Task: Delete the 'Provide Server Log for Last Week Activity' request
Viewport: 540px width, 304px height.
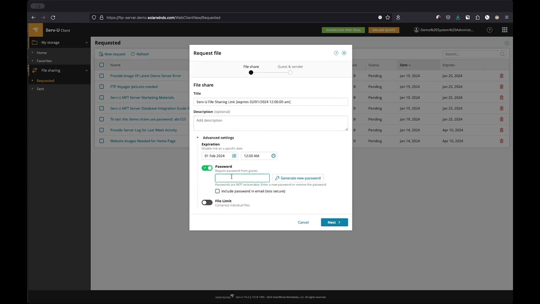Action: click(x=502, y=130)
